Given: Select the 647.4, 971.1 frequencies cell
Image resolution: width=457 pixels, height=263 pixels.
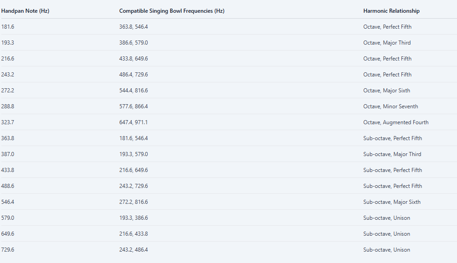Looking at the screenshot, I should pyautogui.click(x=134, y=122).
